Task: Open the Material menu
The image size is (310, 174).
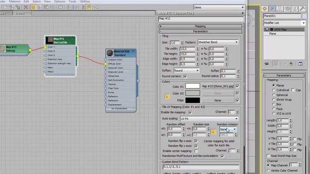Action: pyautogui.click(x=15, y=1)
